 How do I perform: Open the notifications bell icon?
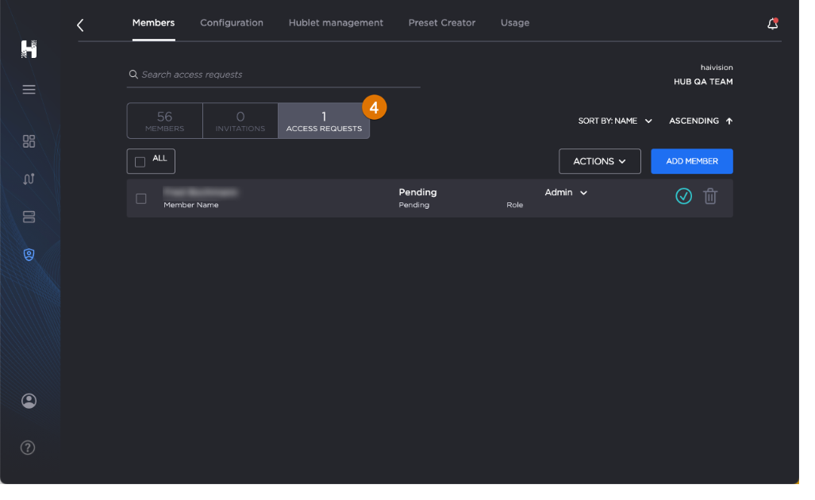pos(772,25)
